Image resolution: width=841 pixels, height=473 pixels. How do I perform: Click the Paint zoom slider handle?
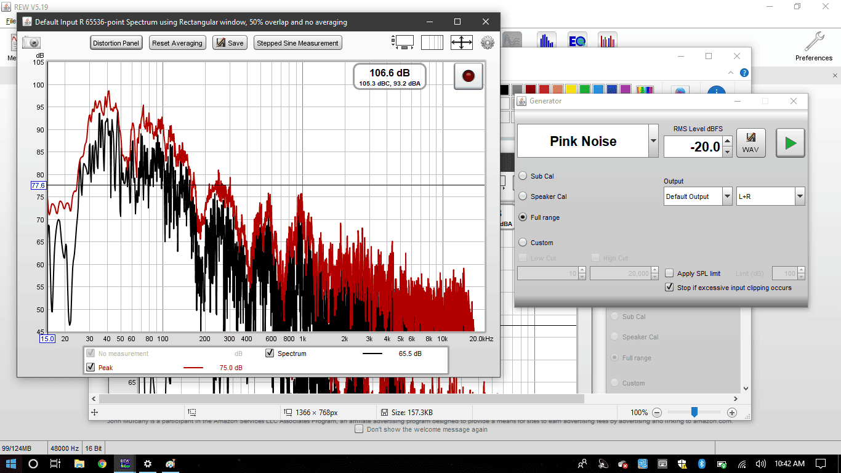[x=694, y=412]
